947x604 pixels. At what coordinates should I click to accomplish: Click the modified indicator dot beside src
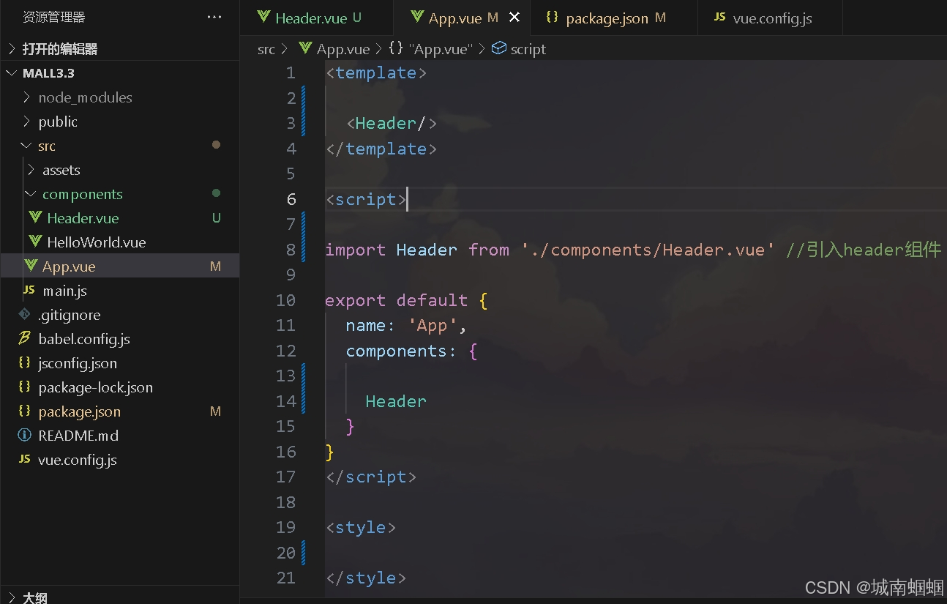pos(216,145)
